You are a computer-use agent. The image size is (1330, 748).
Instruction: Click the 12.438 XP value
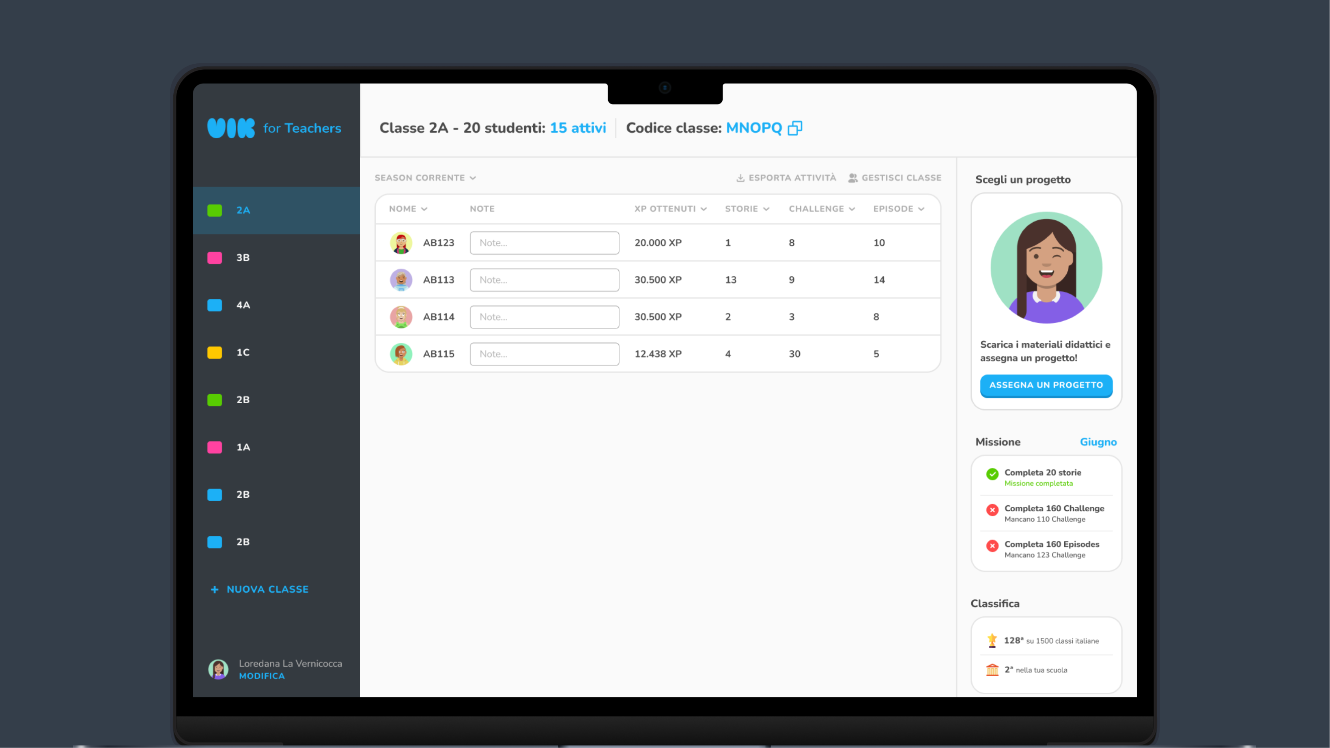[x=658, y=354]
